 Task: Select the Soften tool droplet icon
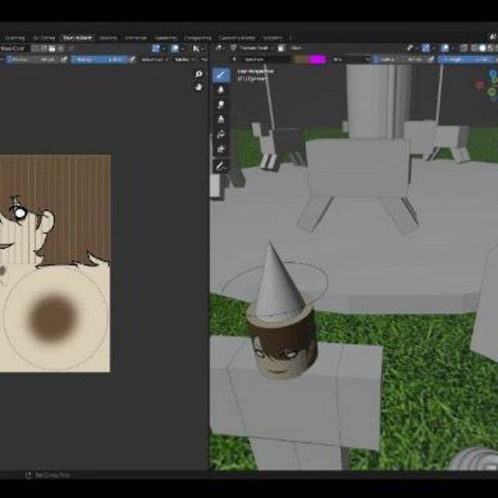(x=221, y=90)
